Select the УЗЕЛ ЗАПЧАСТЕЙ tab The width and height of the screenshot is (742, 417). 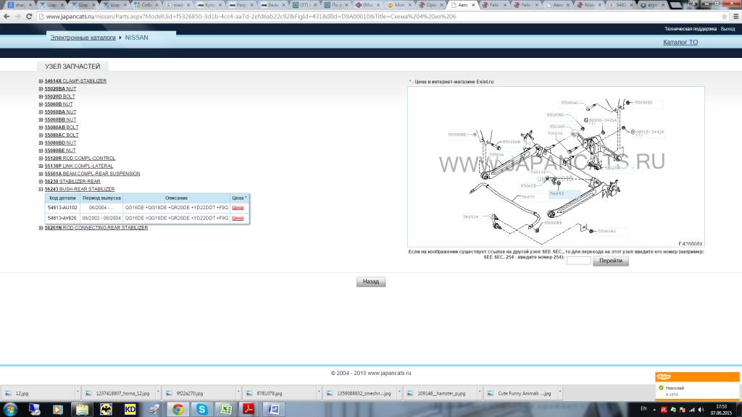72,67
